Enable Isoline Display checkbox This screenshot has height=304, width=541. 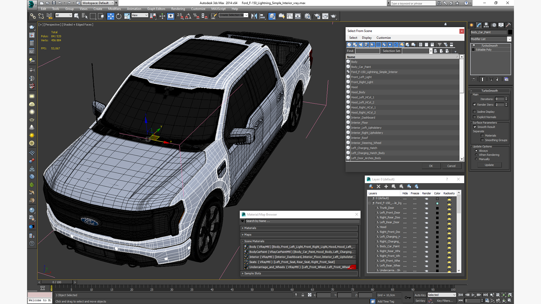tap(475, 111)
